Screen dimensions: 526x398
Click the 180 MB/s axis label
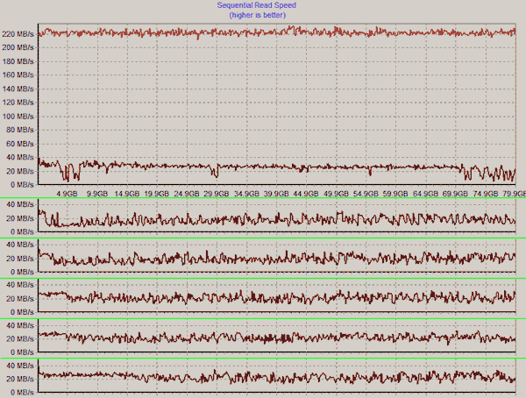18,61
